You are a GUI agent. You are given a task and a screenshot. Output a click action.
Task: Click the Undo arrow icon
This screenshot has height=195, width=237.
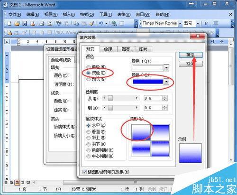click(x=101, y=24)
